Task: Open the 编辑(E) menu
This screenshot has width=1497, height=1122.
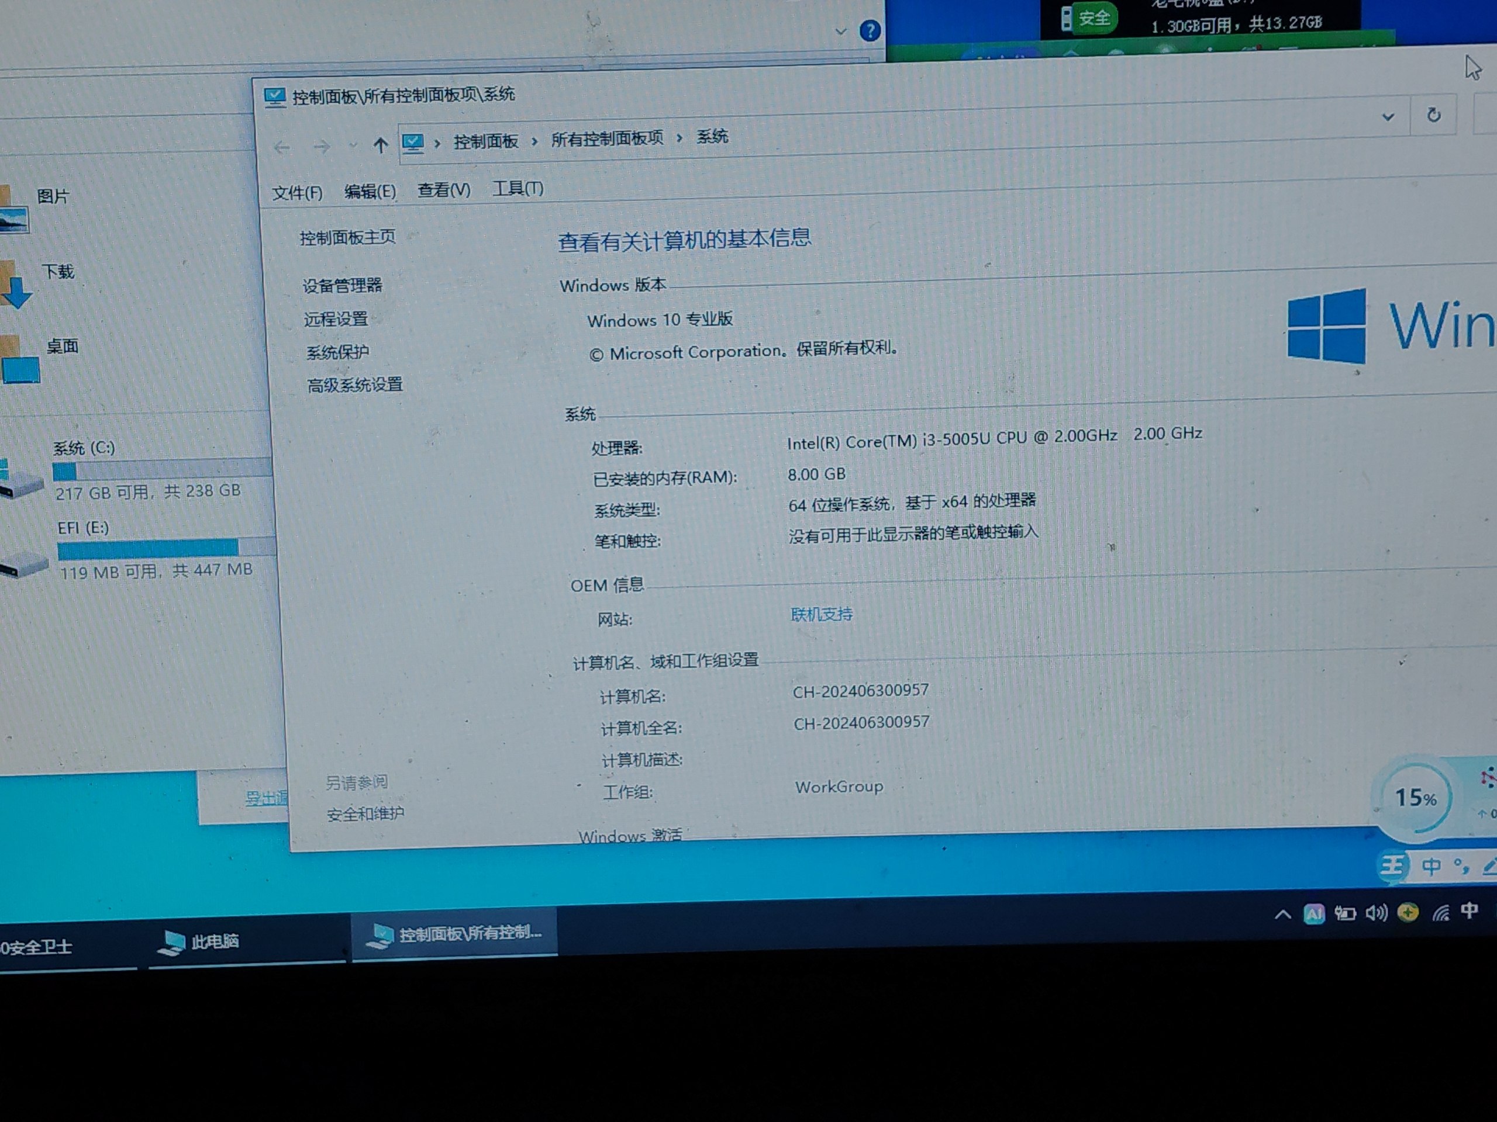Action: click(370, 192)
